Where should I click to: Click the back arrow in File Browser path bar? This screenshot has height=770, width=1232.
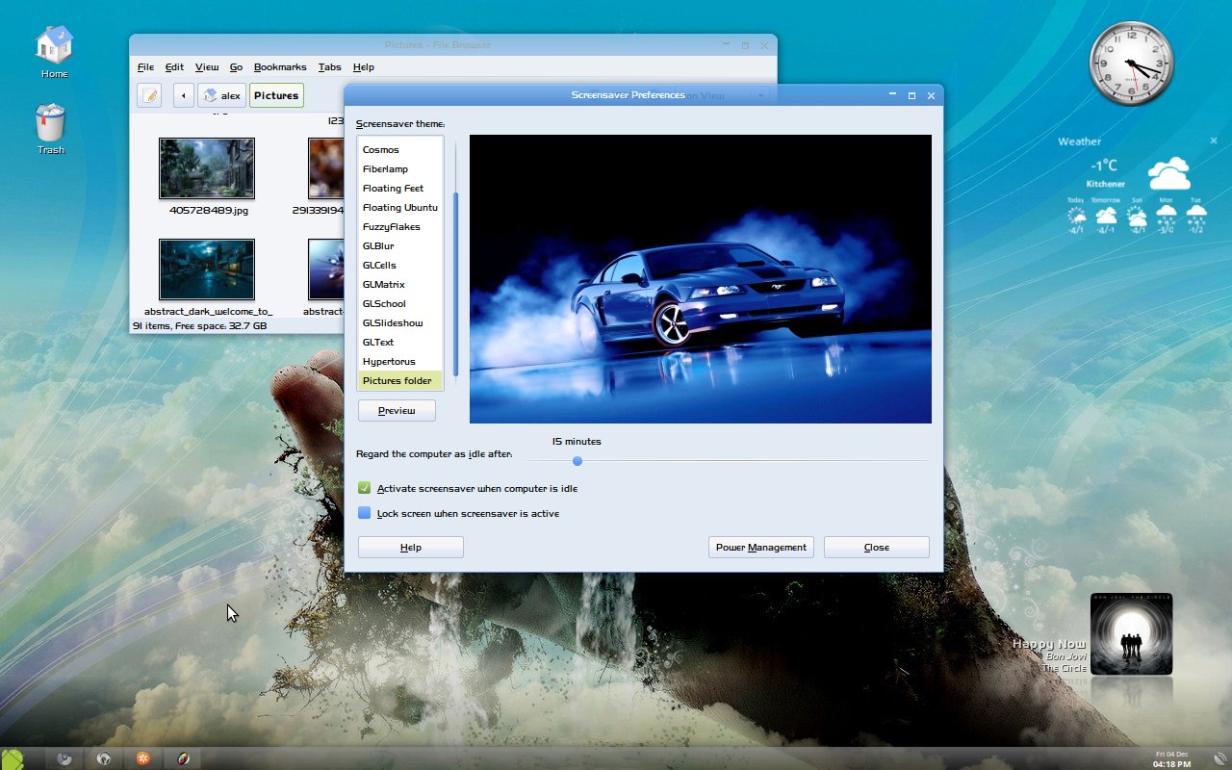pos(184,95)
